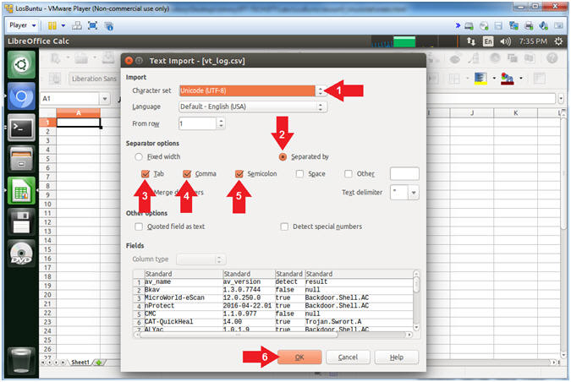
Task: Click the preview horizontal scrollbar
Action: (273, 335)
